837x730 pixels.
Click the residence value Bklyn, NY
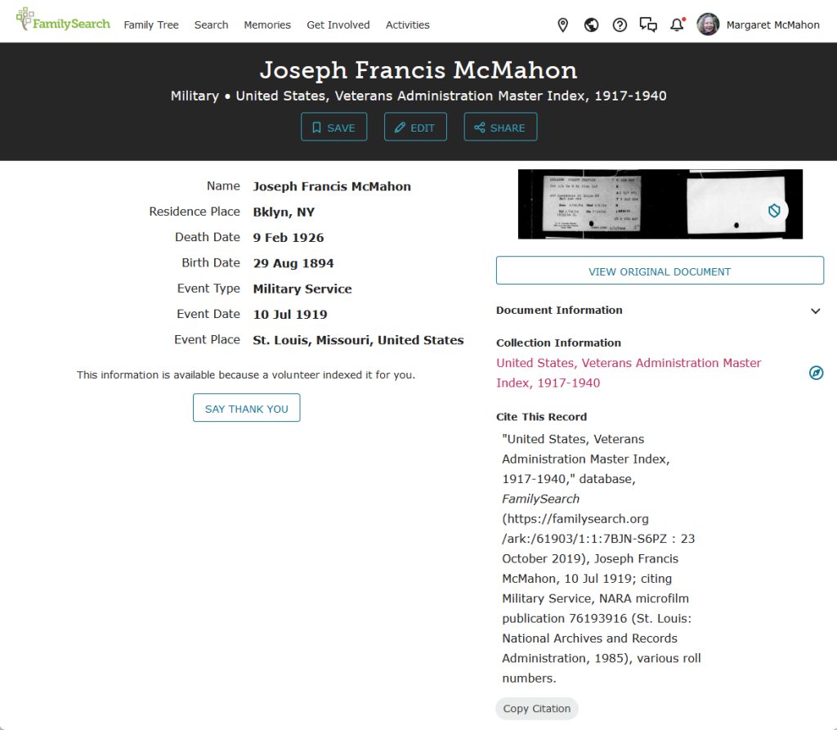[284, 212]
